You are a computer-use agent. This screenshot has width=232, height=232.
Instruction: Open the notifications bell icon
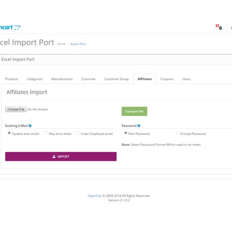coord(220,28)
